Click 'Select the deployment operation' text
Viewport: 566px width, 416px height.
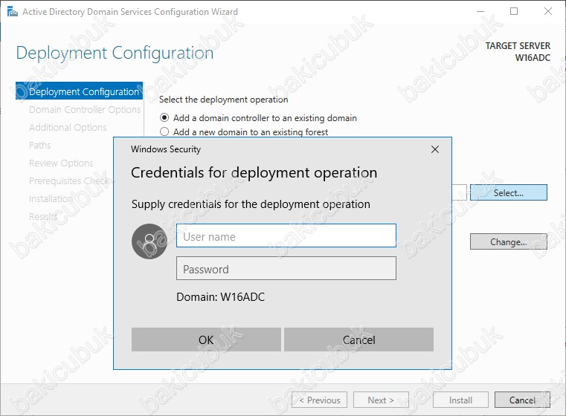pyautogui.click(x=224, y=100)
